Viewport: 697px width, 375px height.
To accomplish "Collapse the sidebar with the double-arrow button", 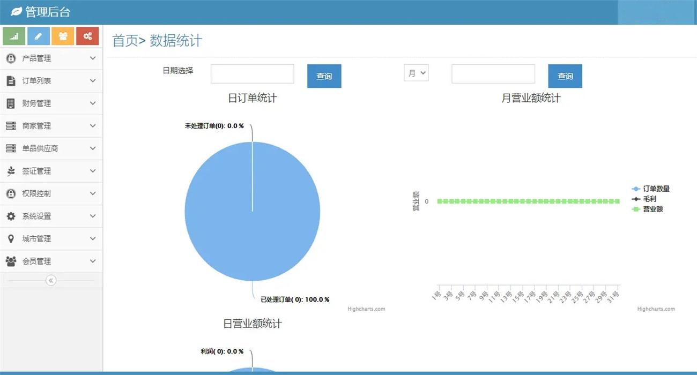I will tap(51, 280).
